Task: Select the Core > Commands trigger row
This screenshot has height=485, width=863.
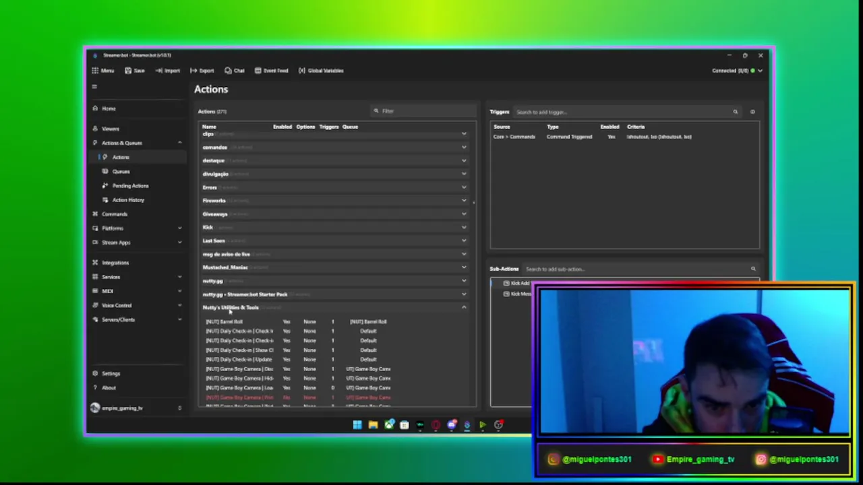Action: coord(625,137)
